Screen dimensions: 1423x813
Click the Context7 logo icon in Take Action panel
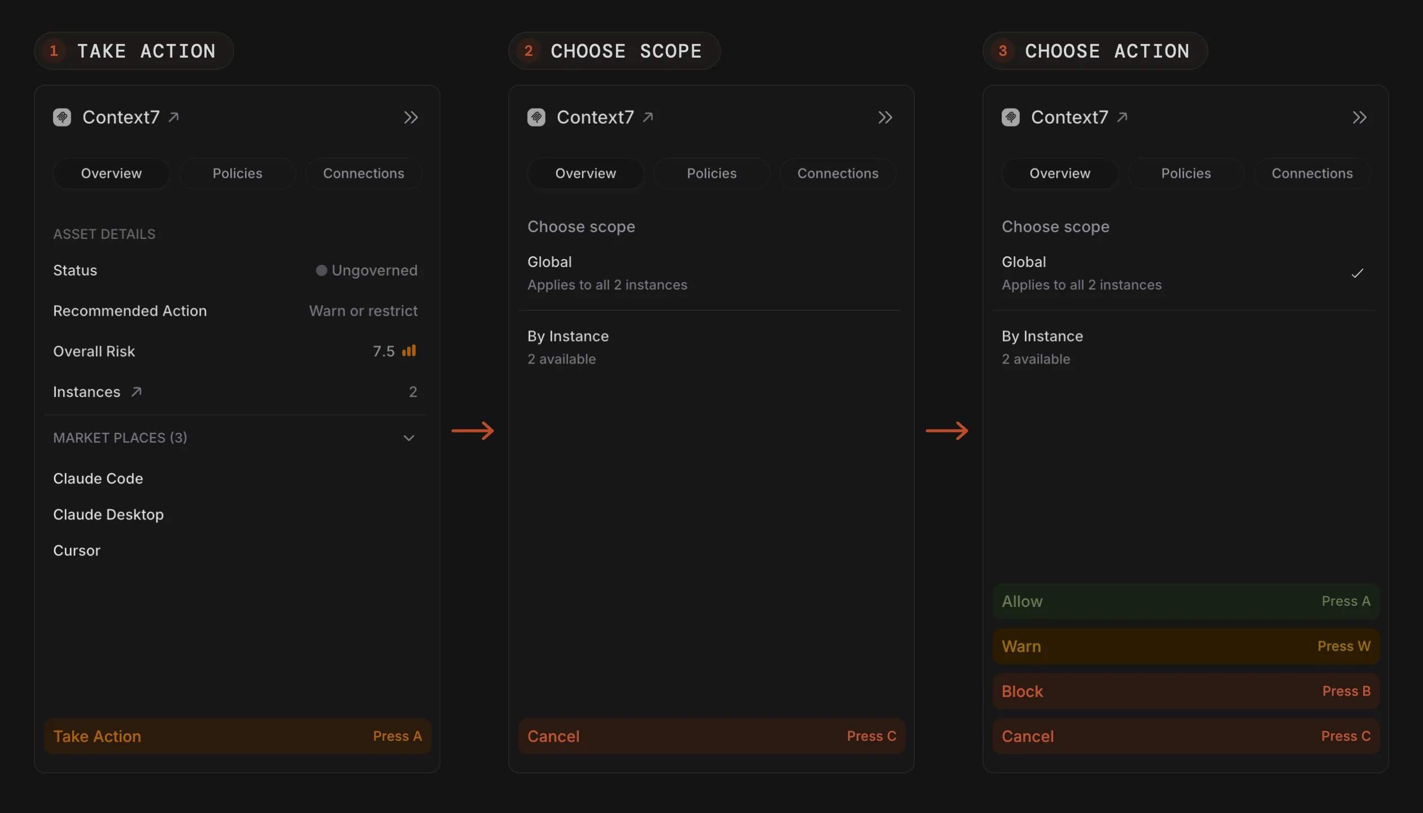pos(62,117)
